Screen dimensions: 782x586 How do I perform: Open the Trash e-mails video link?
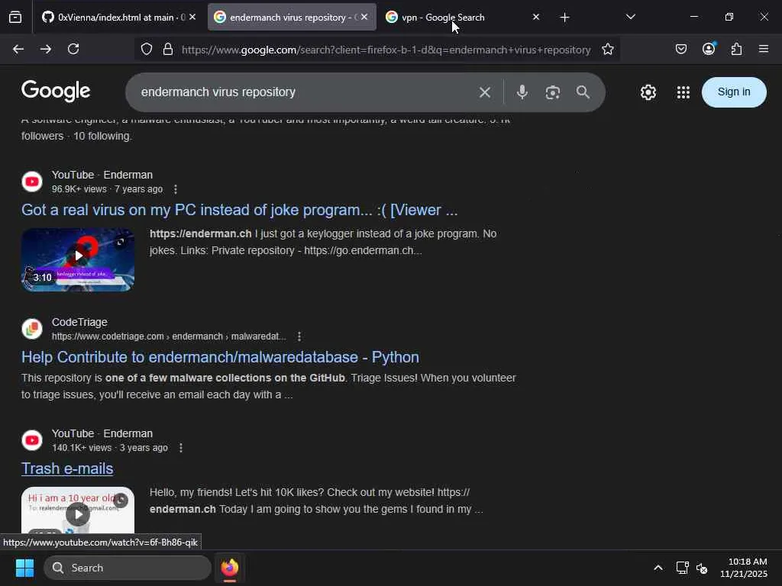tap(67, 468)
